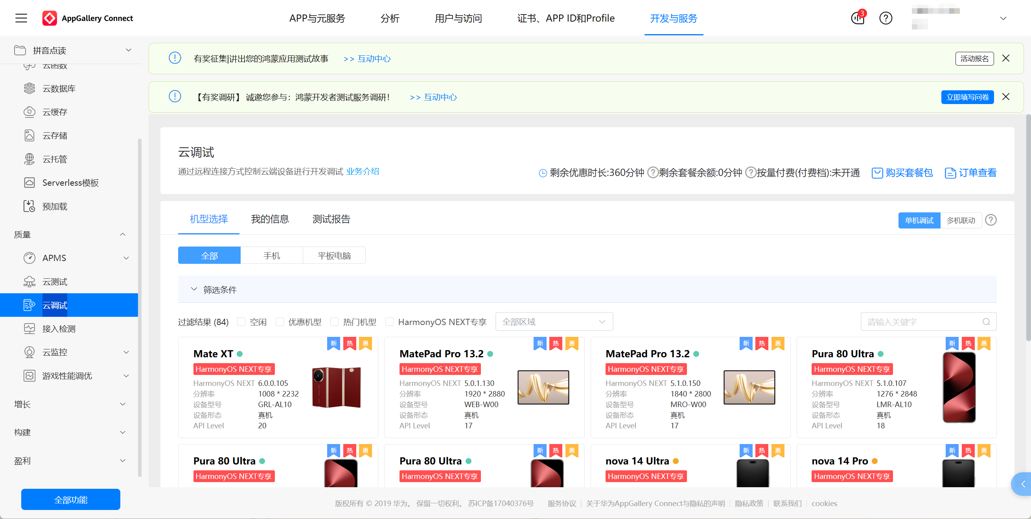
Task: Open the help question mark icon in header
Action: 886,18
